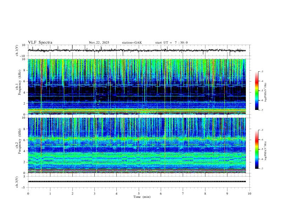Click the ch.1 voltage waveform trace
The image size is (281, 217).
coord(137,50)
